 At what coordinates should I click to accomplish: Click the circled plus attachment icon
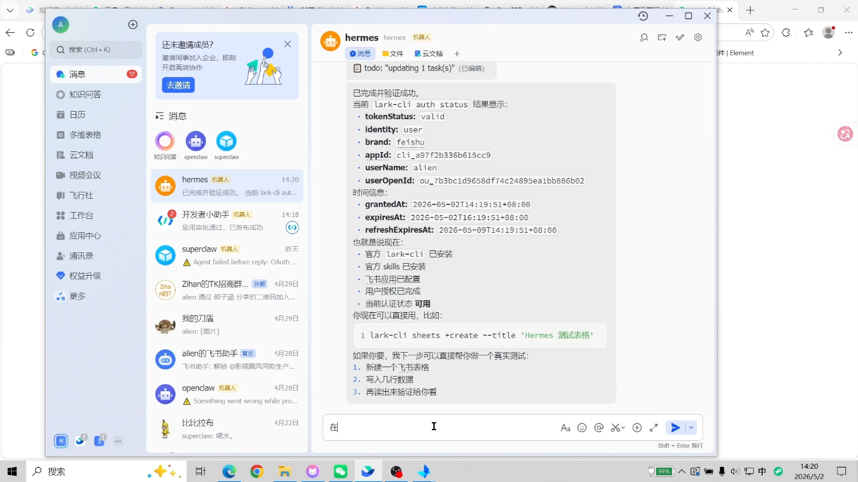pyautogui.click(x=637, y=428)
